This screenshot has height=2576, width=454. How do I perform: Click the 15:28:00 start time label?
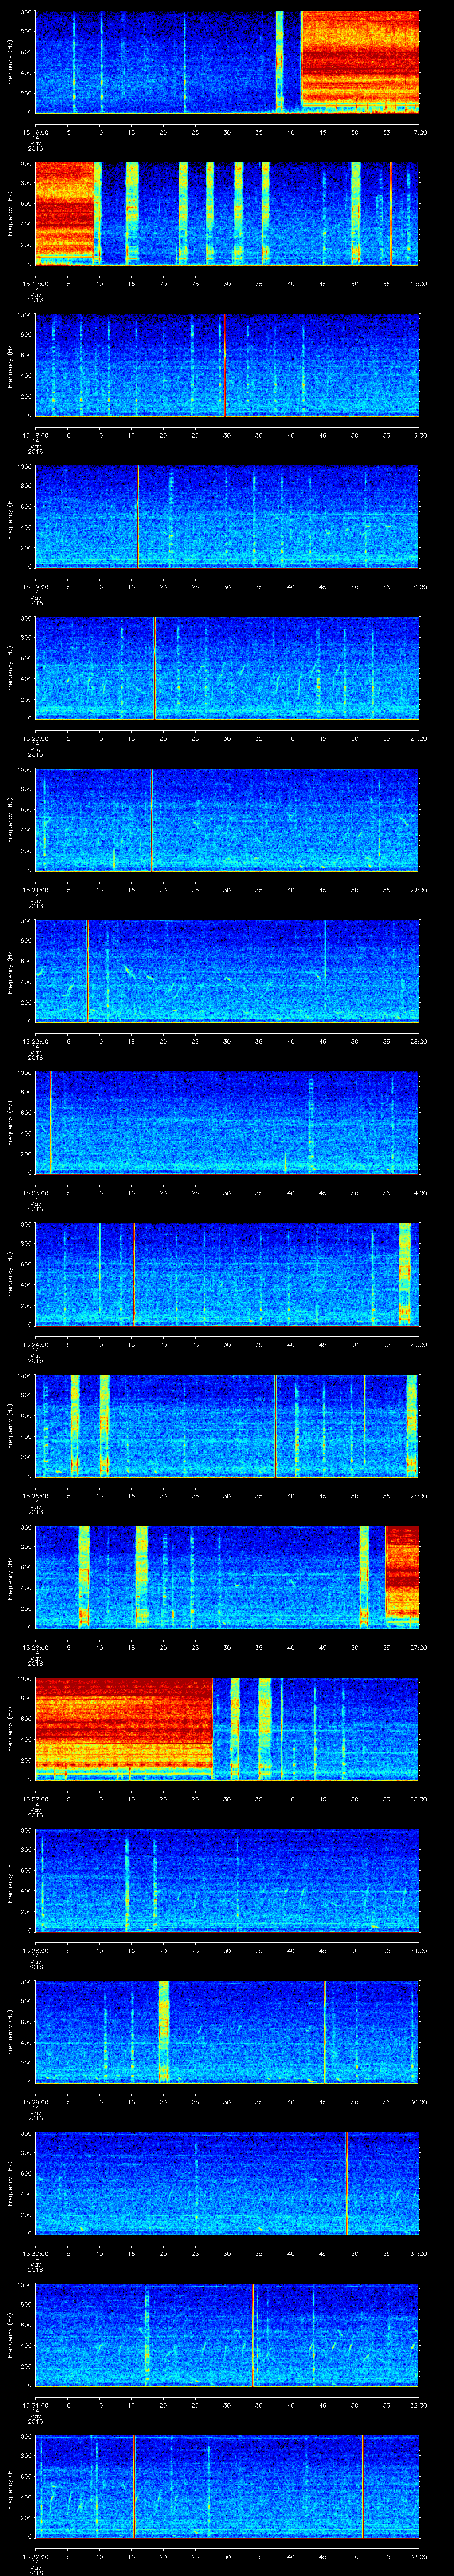pos(36,1950)
